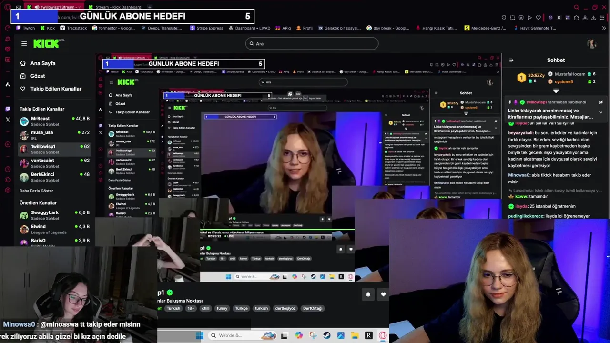Focus the Ara search field
The image size is (610, 343).
click(312, 44)
